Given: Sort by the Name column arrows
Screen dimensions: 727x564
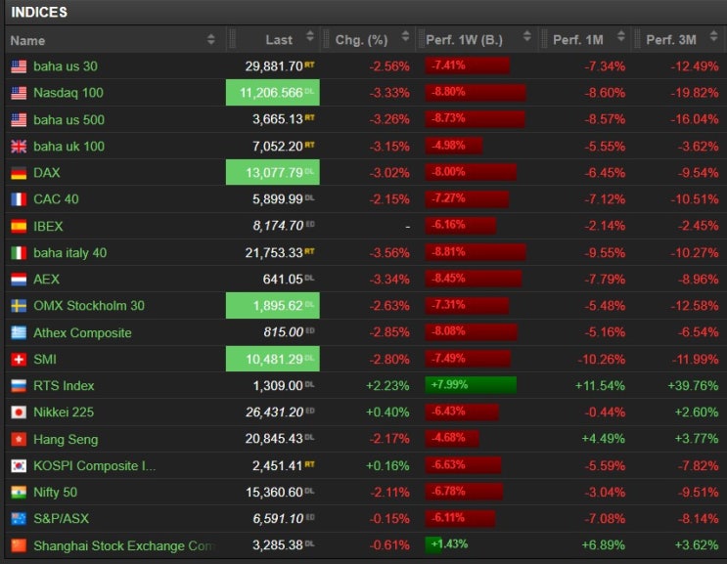Looking at the screenshot, I should 211,39.
